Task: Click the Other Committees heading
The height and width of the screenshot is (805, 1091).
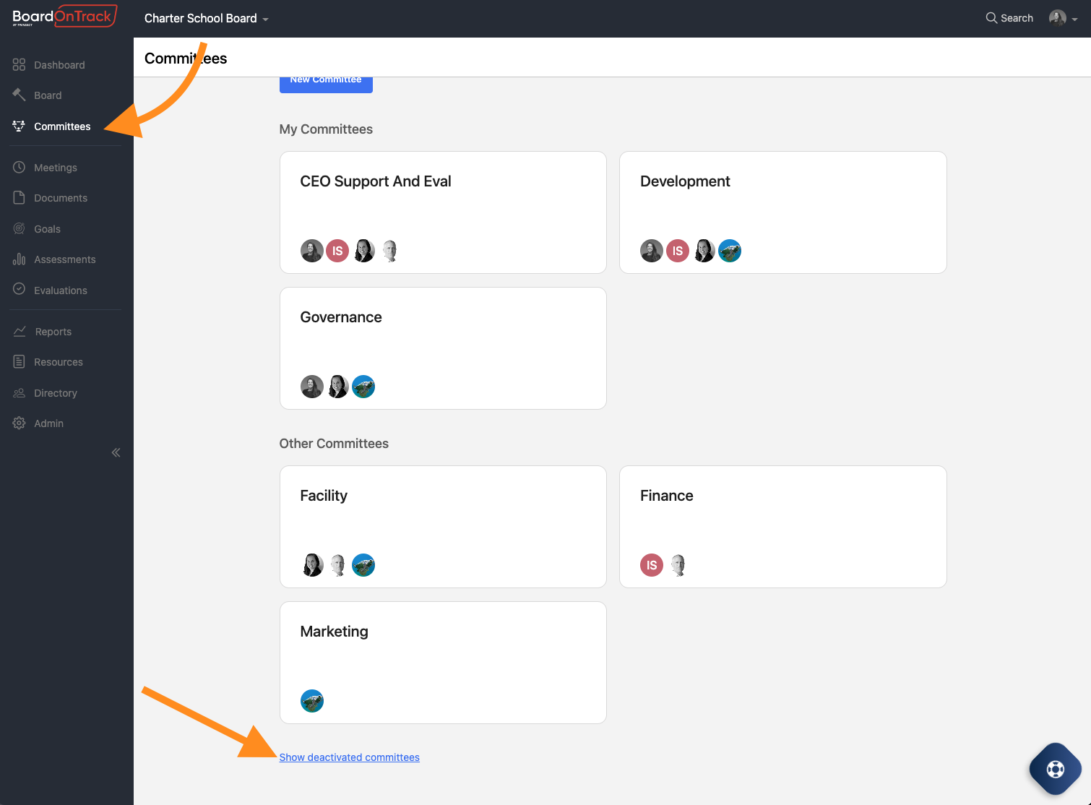Action: 334,444
